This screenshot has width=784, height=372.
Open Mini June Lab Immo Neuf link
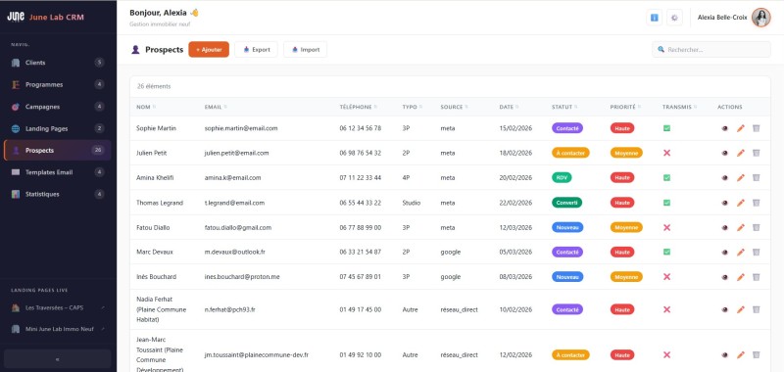click(58, 329)
